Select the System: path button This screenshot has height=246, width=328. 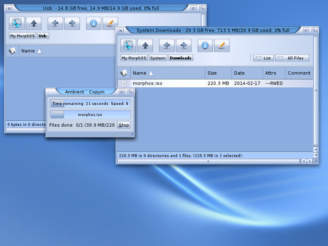tap(158, 58)
